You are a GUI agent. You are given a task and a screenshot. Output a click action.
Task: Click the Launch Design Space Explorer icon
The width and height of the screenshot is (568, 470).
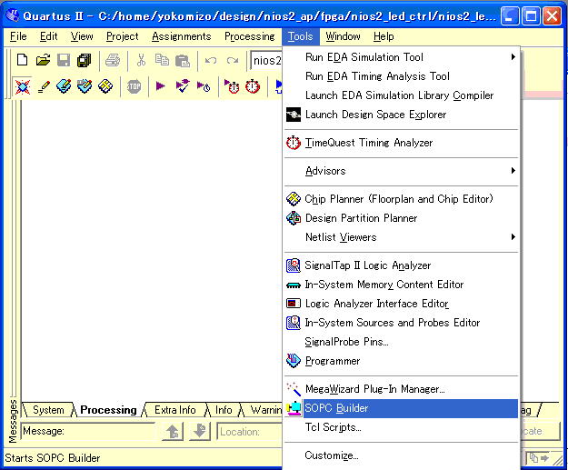tap(294, 115)
